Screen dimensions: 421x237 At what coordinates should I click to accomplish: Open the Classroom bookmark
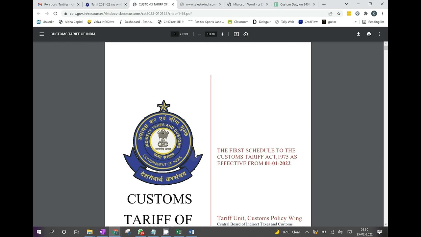click(238, 22)
